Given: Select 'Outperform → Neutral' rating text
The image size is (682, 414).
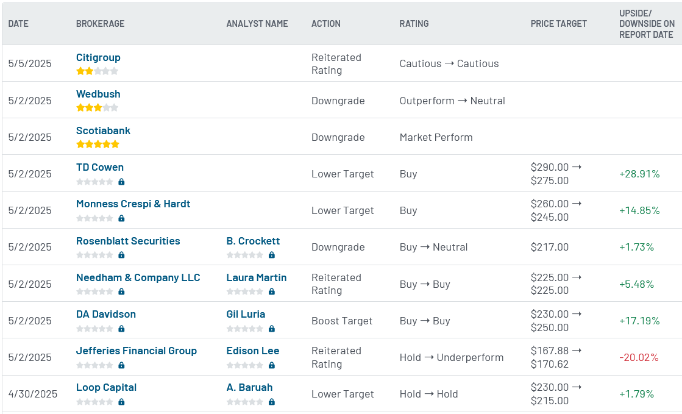Looking at the screenshot, I should [452, 101].
